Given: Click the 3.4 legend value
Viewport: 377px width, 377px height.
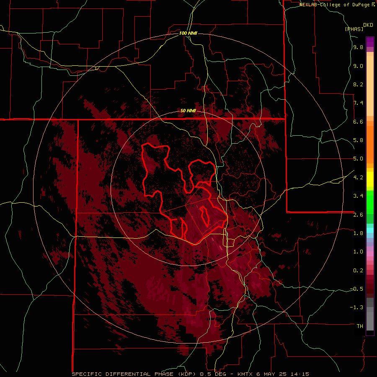Looking at the screenshot, I should 358,196.
